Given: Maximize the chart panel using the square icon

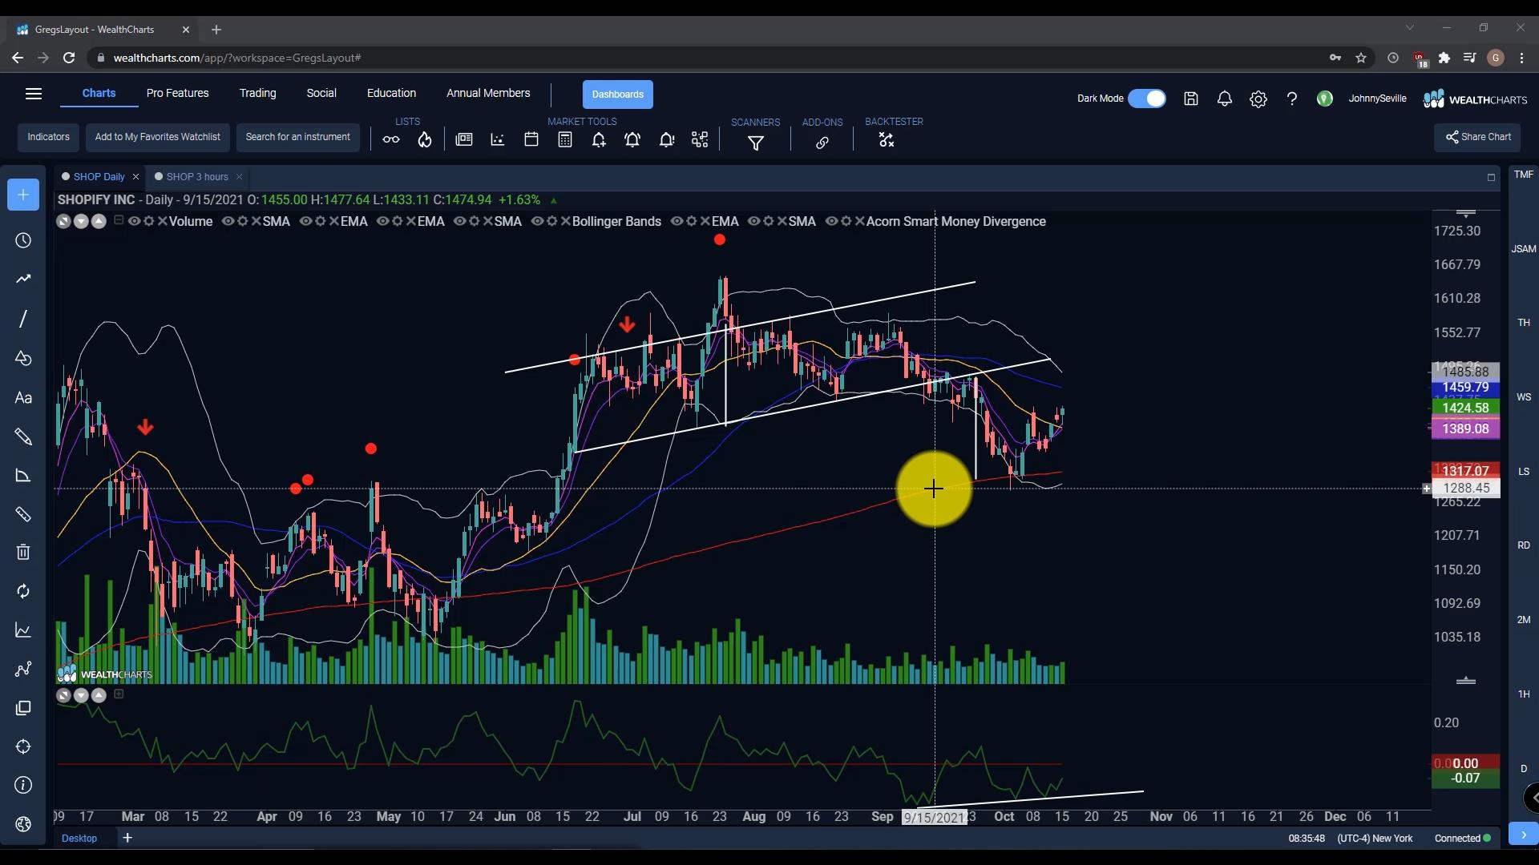Looking at the screenshot, I should pos(1491,177).
